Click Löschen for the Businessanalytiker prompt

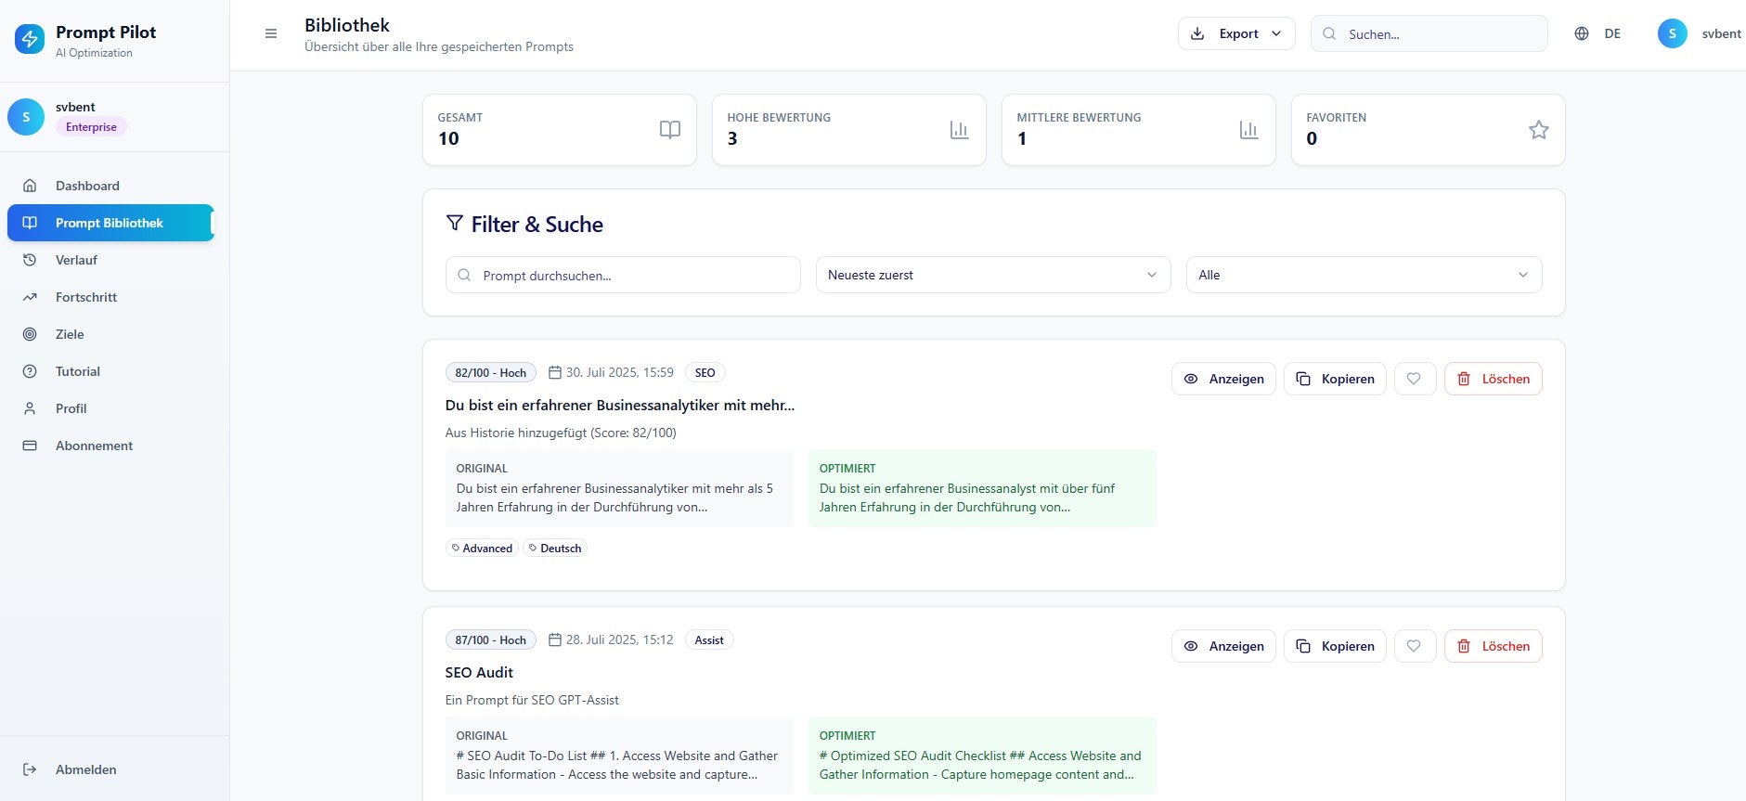1494,379
